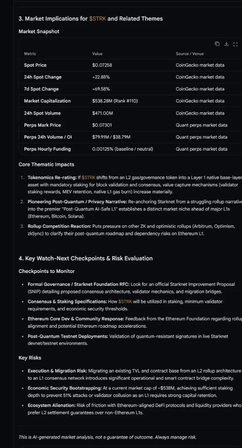The height and width of the screenshot is (448, 242).
Task: Expand the Market Snapshot table to fullscreen
Action: tap(235, 44)
